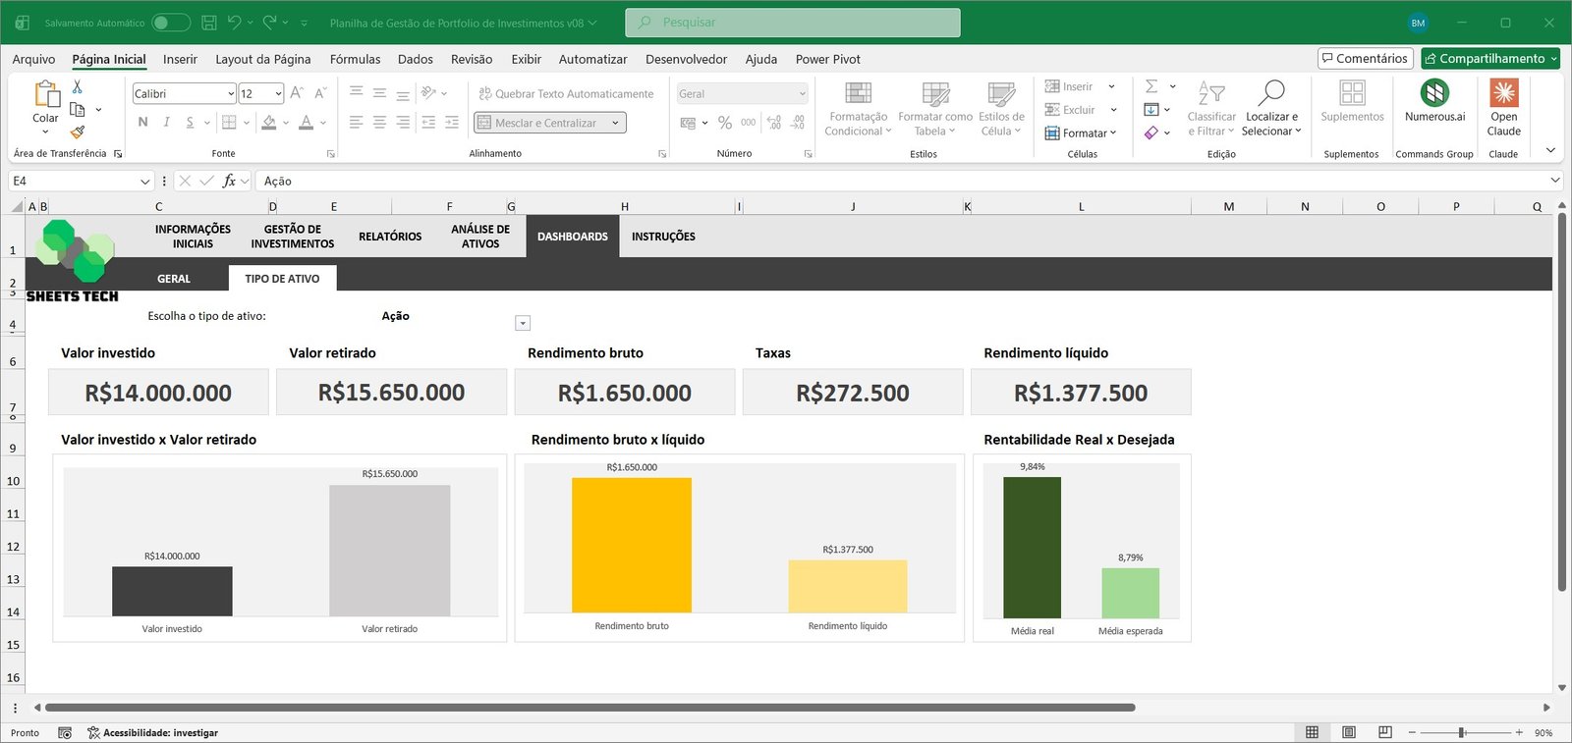Open the Fórmulas ribbon tab

tap(355, 59)
